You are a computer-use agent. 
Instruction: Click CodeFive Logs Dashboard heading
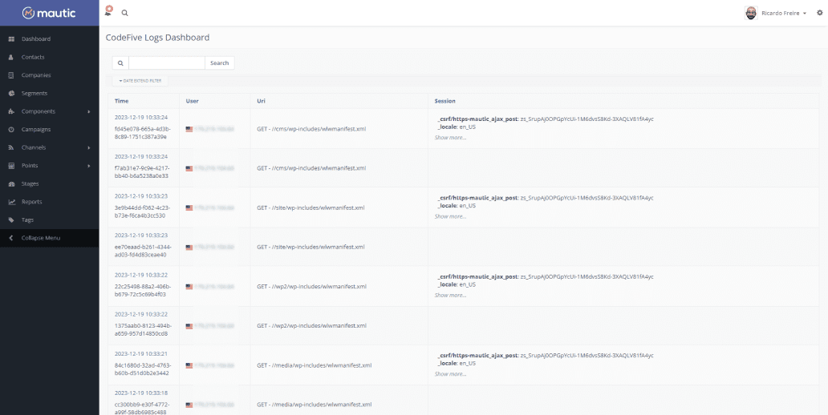[x=157, y=38]
